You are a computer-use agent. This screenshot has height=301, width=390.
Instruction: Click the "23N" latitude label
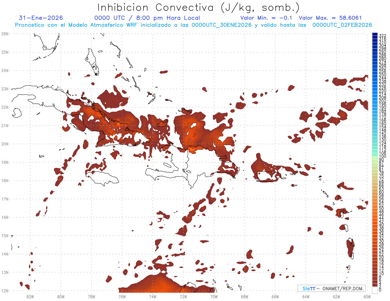[x=5, y=89]
